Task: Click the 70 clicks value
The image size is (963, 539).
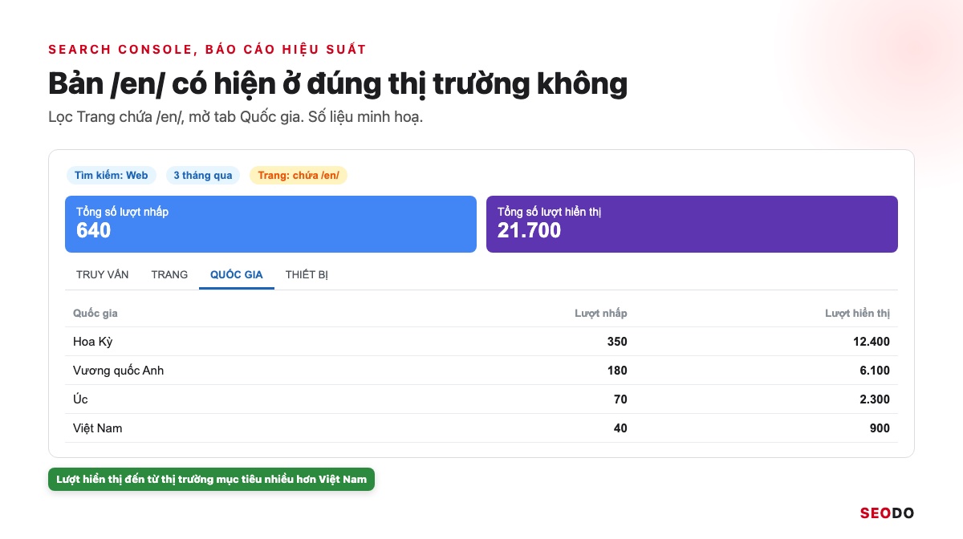Action: point(620,399)
